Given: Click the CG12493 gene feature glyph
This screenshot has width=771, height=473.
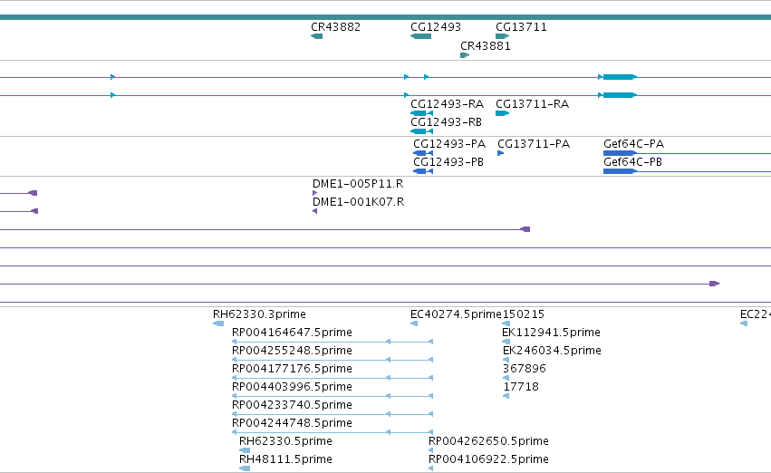Looking at the screenshot, I should [x=421, y=36].
